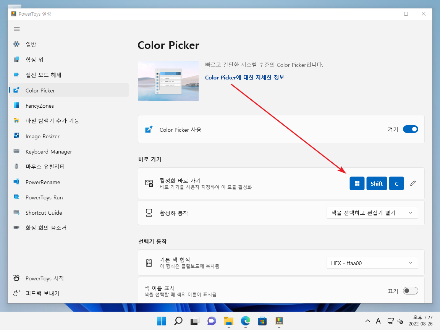
Task: Click the FancyZones sidebar icon
Action: tap(16, 105)
